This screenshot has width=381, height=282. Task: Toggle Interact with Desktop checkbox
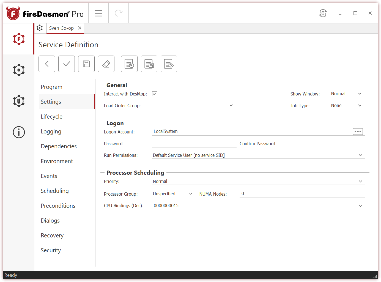click(155, 94)
